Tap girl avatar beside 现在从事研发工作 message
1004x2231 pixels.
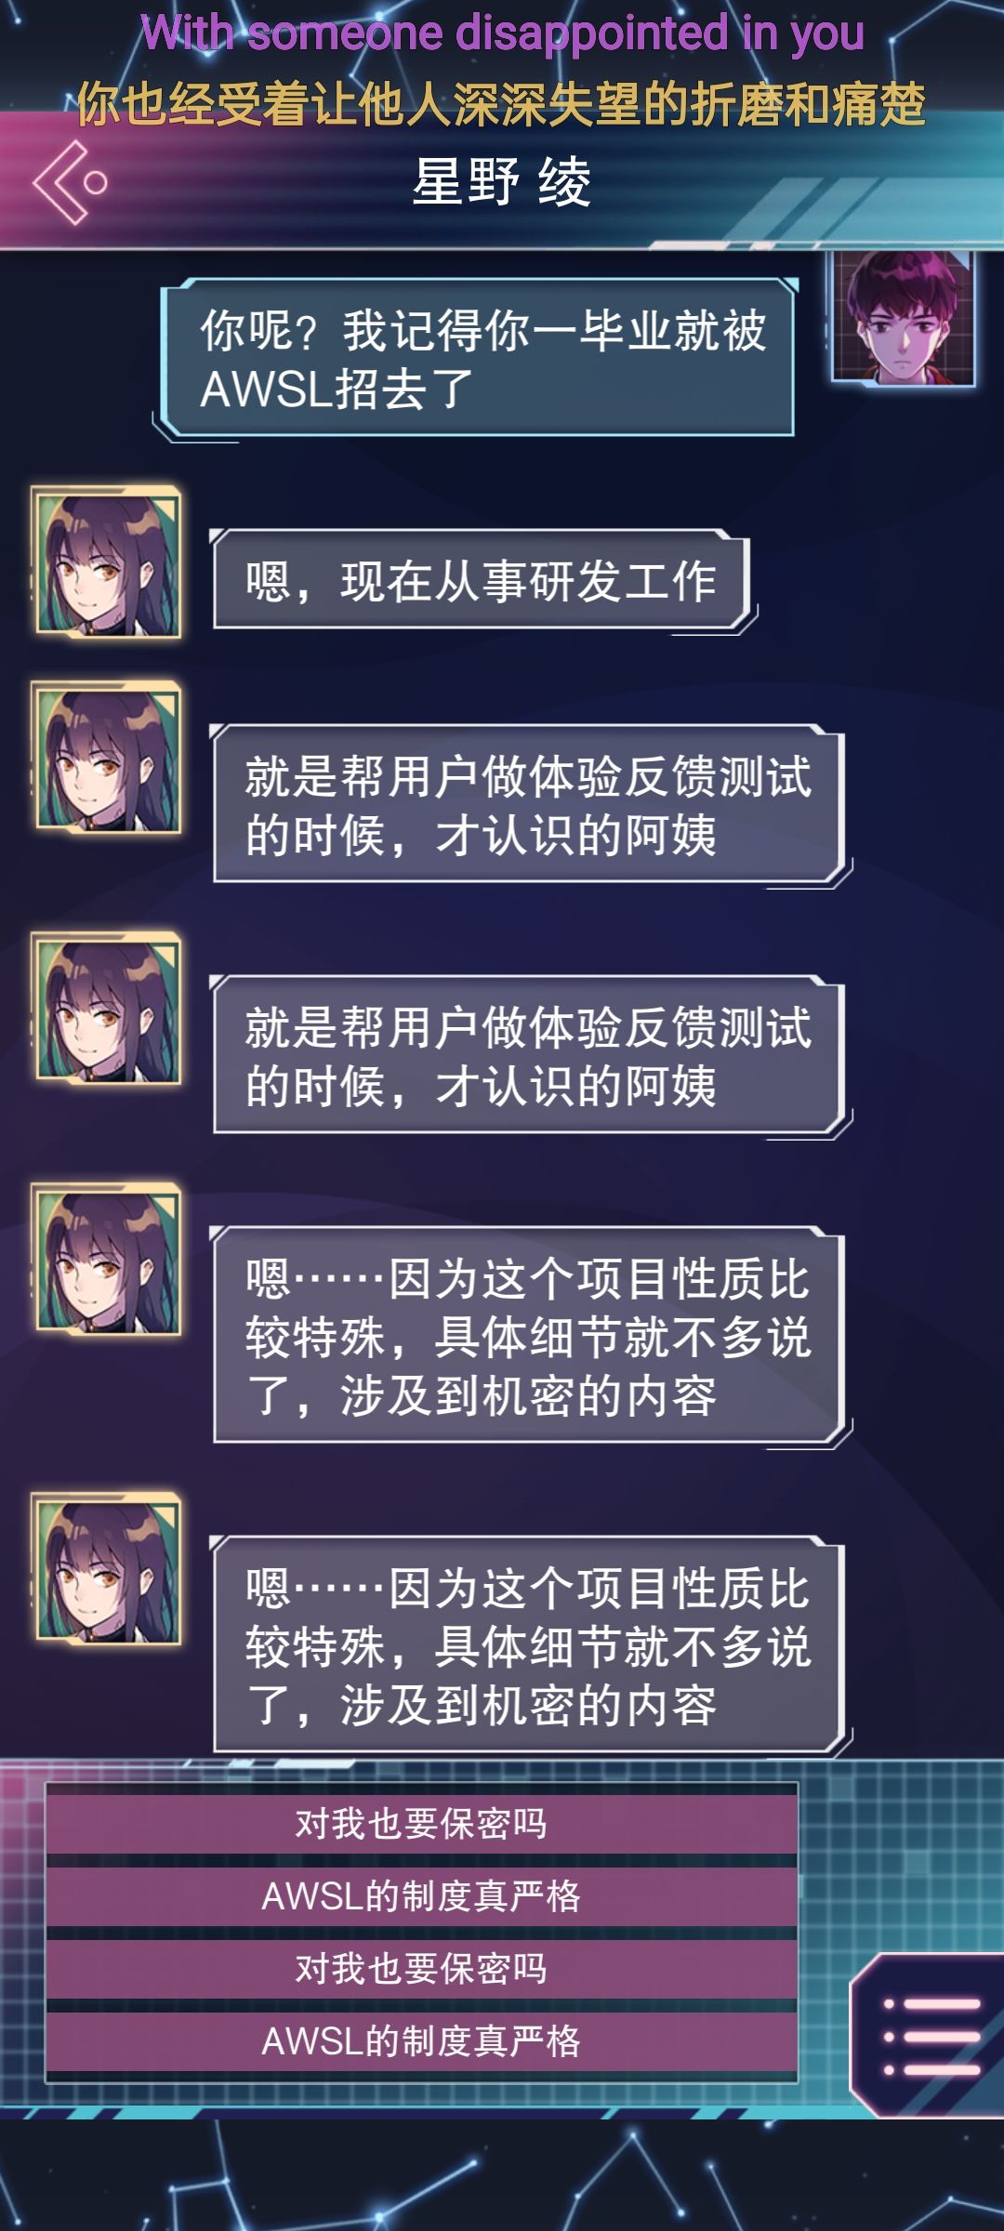pyautogui.click(x=107, y=561)
